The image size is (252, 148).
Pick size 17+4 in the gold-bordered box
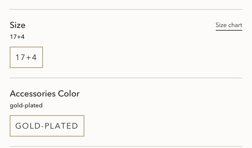click(26, 57)
